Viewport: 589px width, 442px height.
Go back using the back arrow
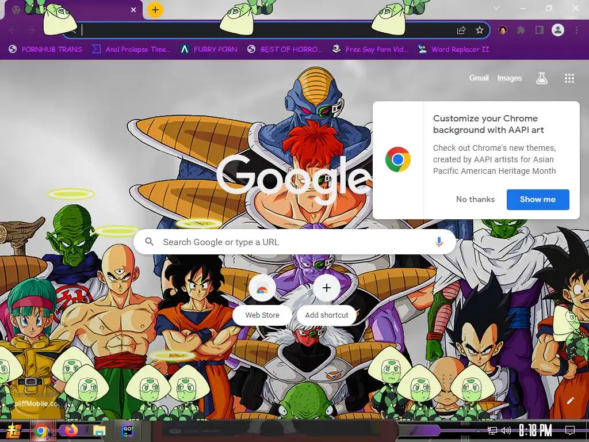coord(13,30)
